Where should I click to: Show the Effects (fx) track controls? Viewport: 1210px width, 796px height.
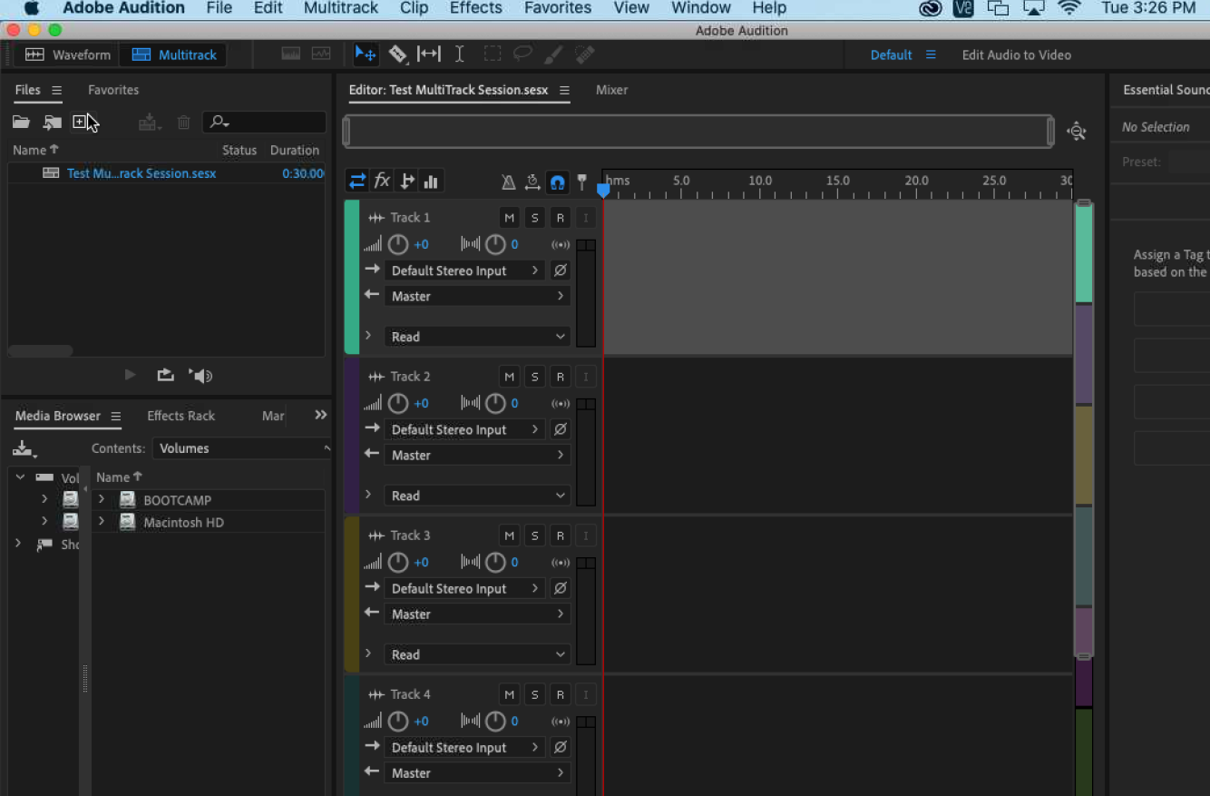[382, 182]
